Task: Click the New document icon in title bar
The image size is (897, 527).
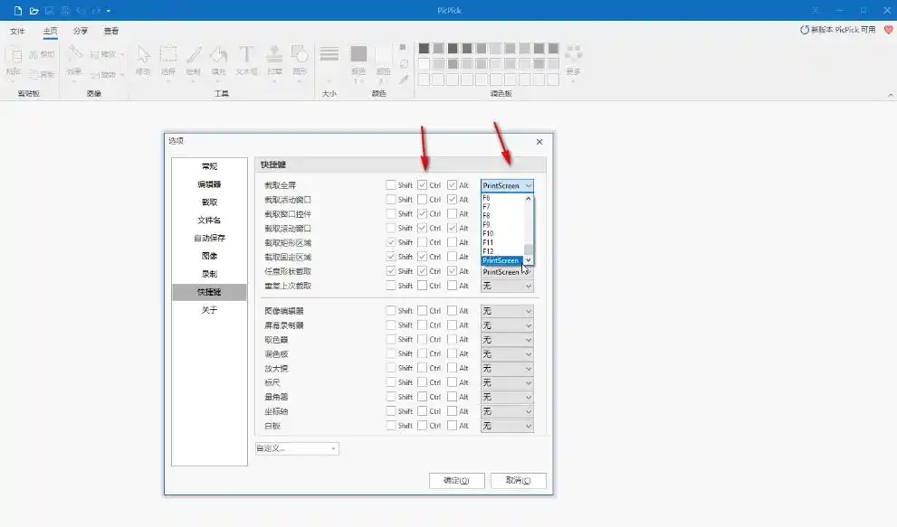Action: [x=18, y=11]
